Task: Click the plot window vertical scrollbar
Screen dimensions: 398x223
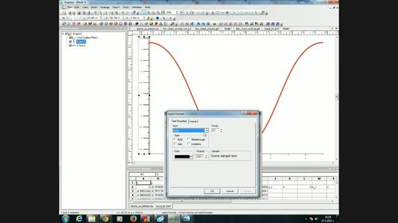Action: [337, 97]
